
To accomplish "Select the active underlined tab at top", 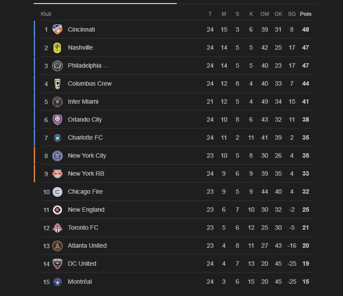I will (x=105, y=3).
